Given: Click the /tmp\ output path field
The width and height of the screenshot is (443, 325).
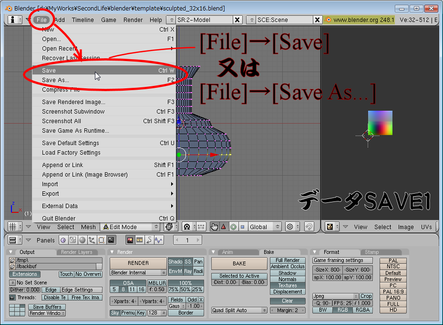Looking at the screenshot, I should (59, 260).
